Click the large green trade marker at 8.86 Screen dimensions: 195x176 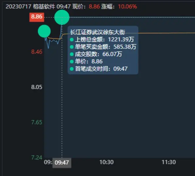pyautogui.click(x=62, y=17)
